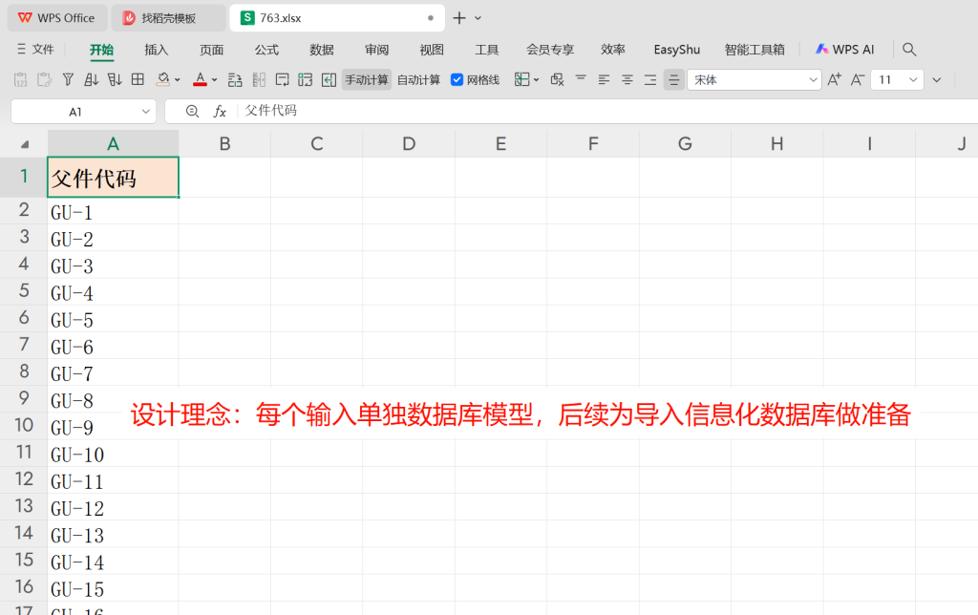
Task: Click the freeze panes grid icon
Action: click(522, 79)
